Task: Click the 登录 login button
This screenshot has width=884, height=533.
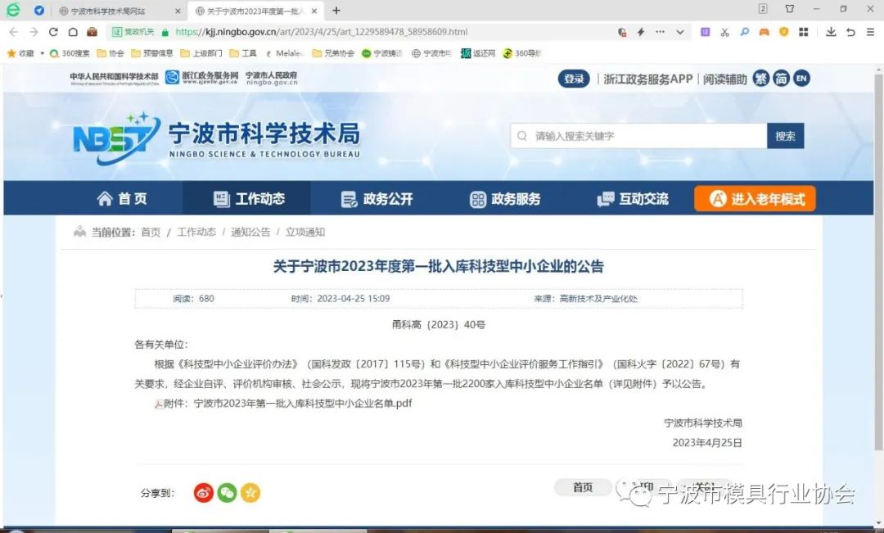Action: tap(572, 78)
